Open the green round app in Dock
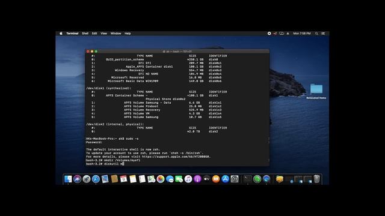 coord(257,179)
